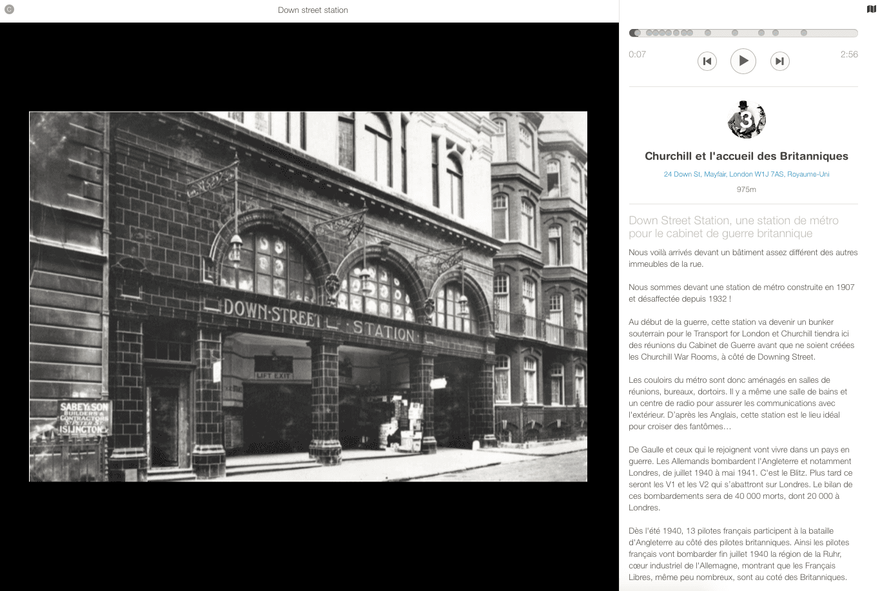
Task: Play the audio guide narration
Action: 743,61
